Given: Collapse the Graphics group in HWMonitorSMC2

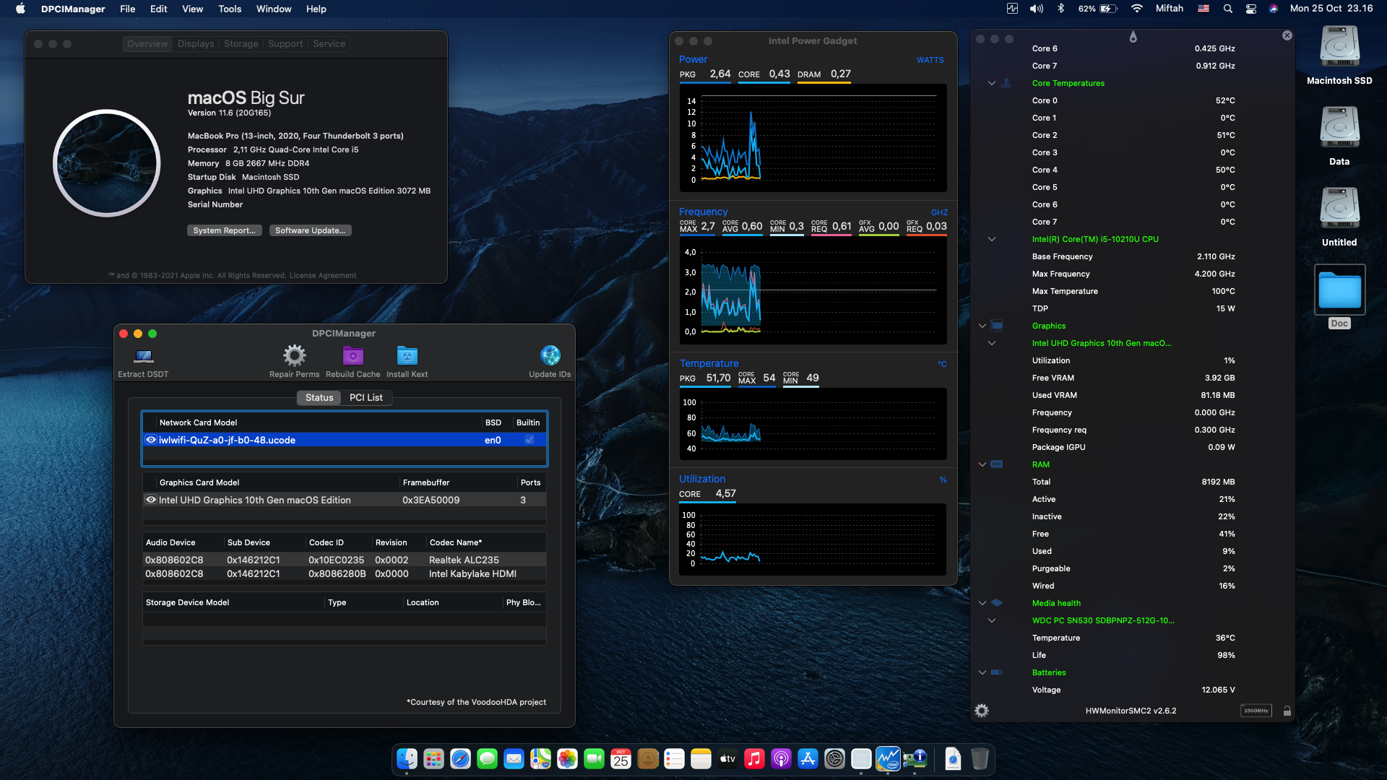Looking at the screenshot, I should [x=982, y=326].
